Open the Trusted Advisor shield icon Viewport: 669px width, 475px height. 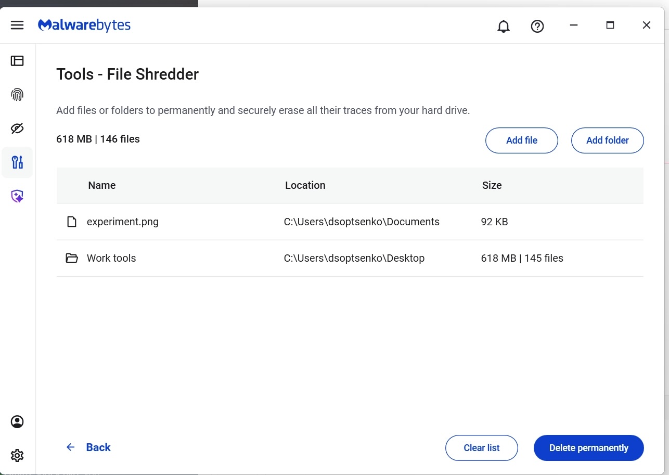(17, 196)
